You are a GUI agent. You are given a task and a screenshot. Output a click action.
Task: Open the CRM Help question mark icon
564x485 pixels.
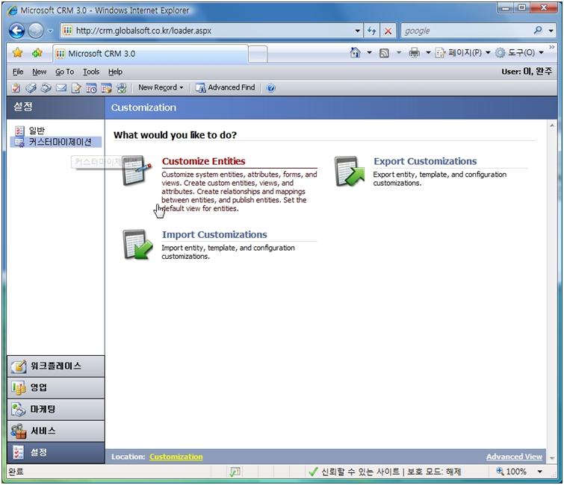(271, 87)
